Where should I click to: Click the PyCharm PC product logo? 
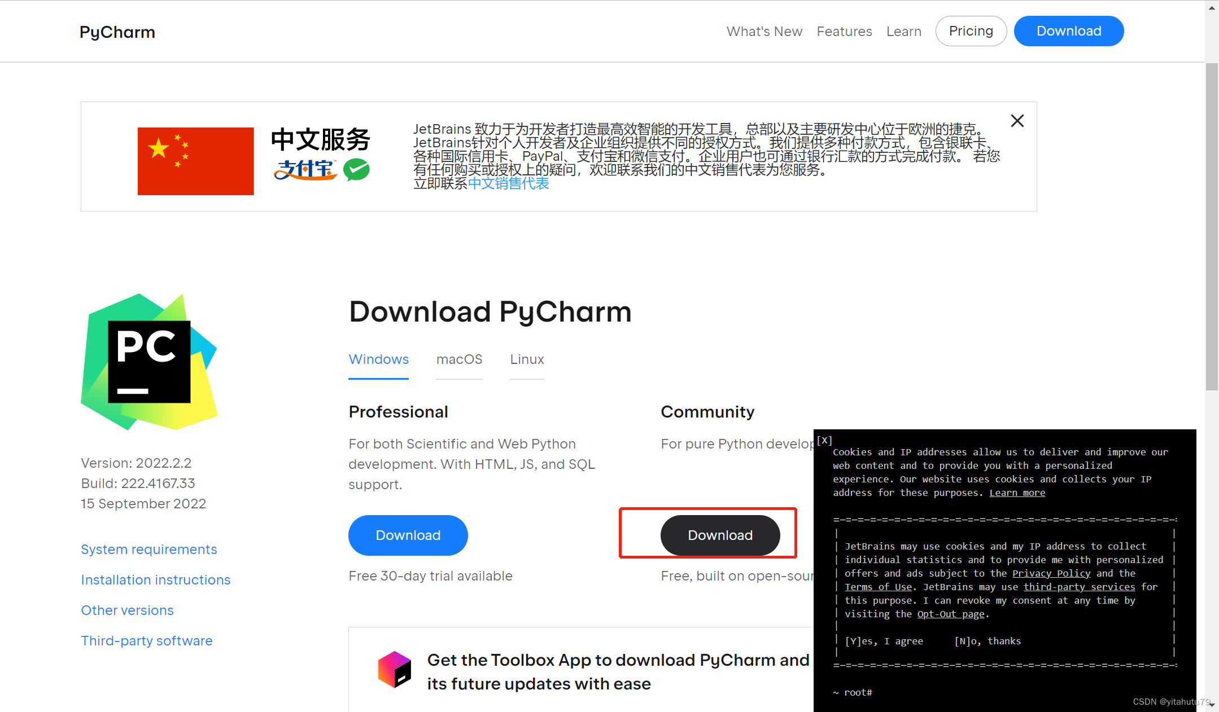(150, 362)
